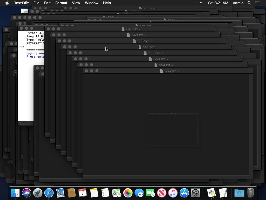Screen dimensions: 266x200
Task: Expand title dropdown arrow of 552.txt
Action: pyautogui.click(x=162, y=53)
